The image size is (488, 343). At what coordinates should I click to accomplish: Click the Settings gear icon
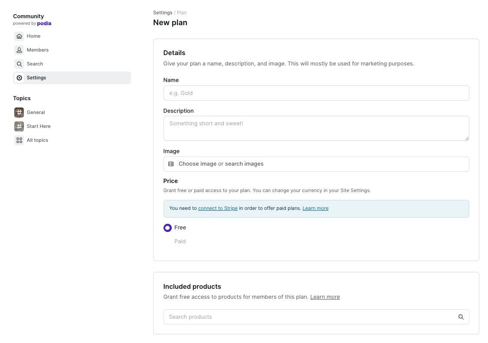point(19,78)
